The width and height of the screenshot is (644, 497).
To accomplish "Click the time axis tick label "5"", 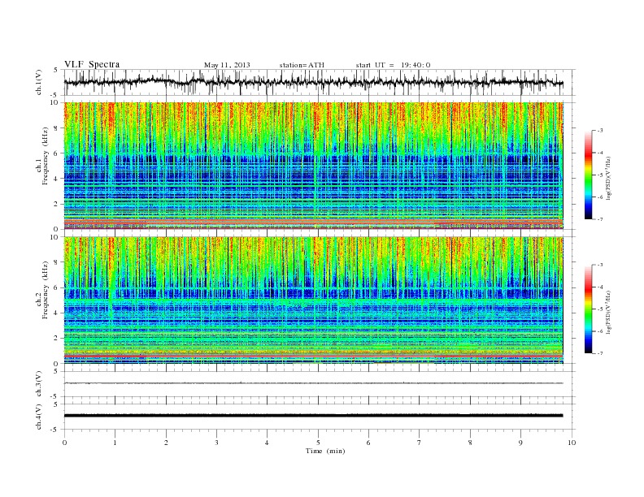I will pyautogui.click(x=318, y=443).
